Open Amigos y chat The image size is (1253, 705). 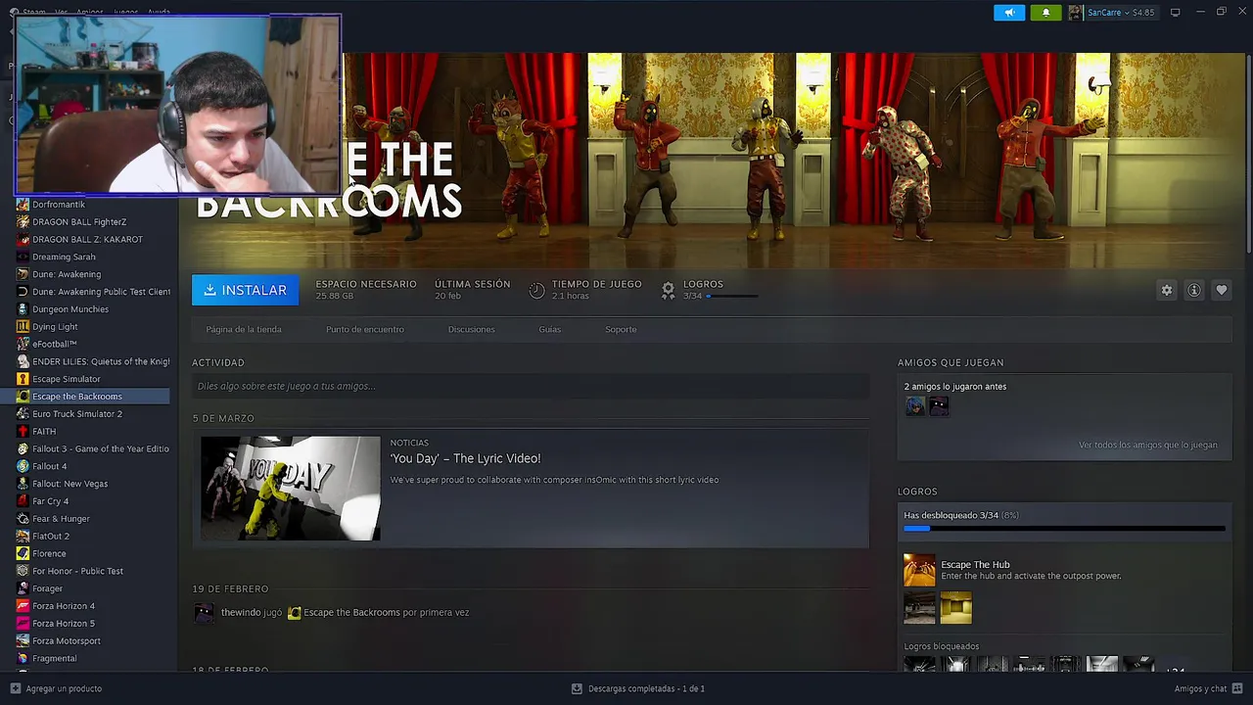click(1200, 689)
